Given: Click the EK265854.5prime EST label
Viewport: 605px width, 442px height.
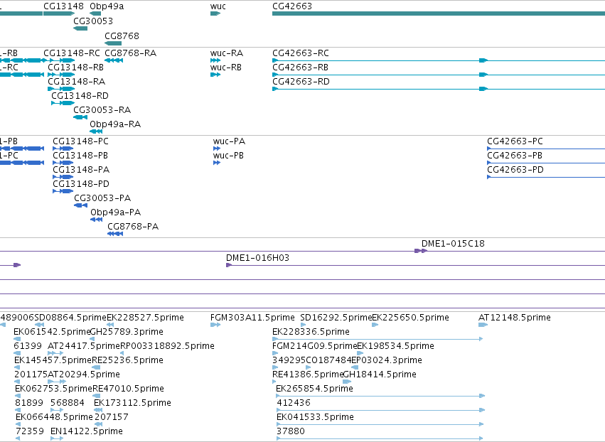Looking at the screenshot, I should click(x=314, y=389).
